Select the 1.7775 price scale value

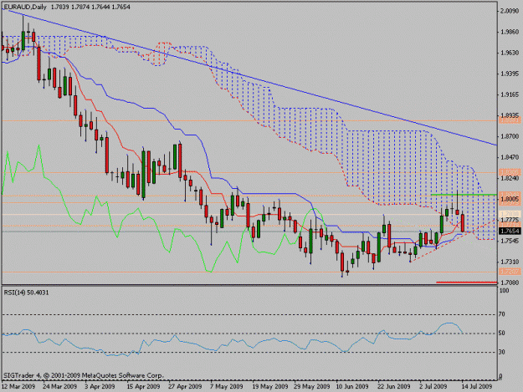coord(510,220)
